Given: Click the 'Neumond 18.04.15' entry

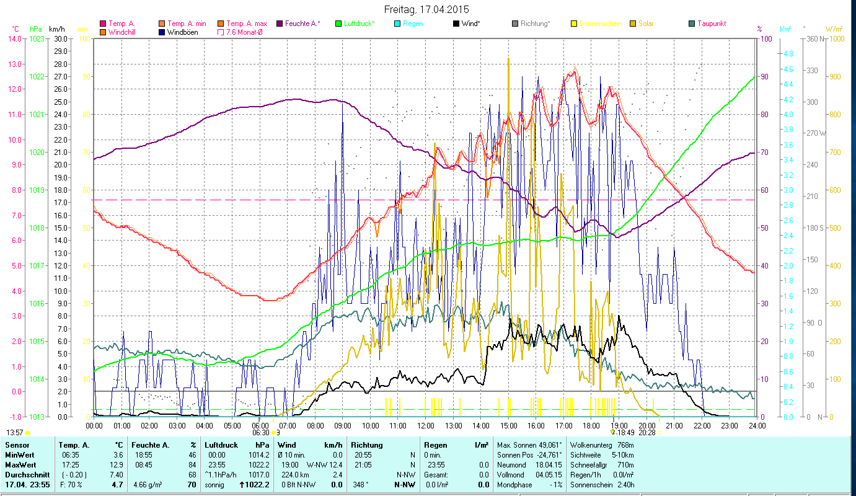Looking at the screenshot, I should coord(529,464).
